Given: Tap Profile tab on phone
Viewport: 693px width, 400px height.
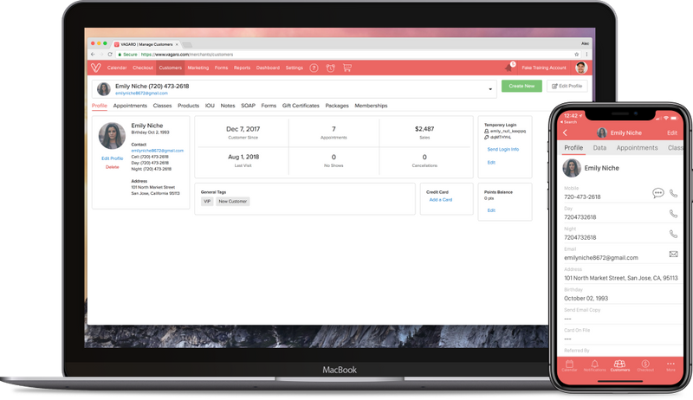Looking at the screenshot, I should [573, 147].
